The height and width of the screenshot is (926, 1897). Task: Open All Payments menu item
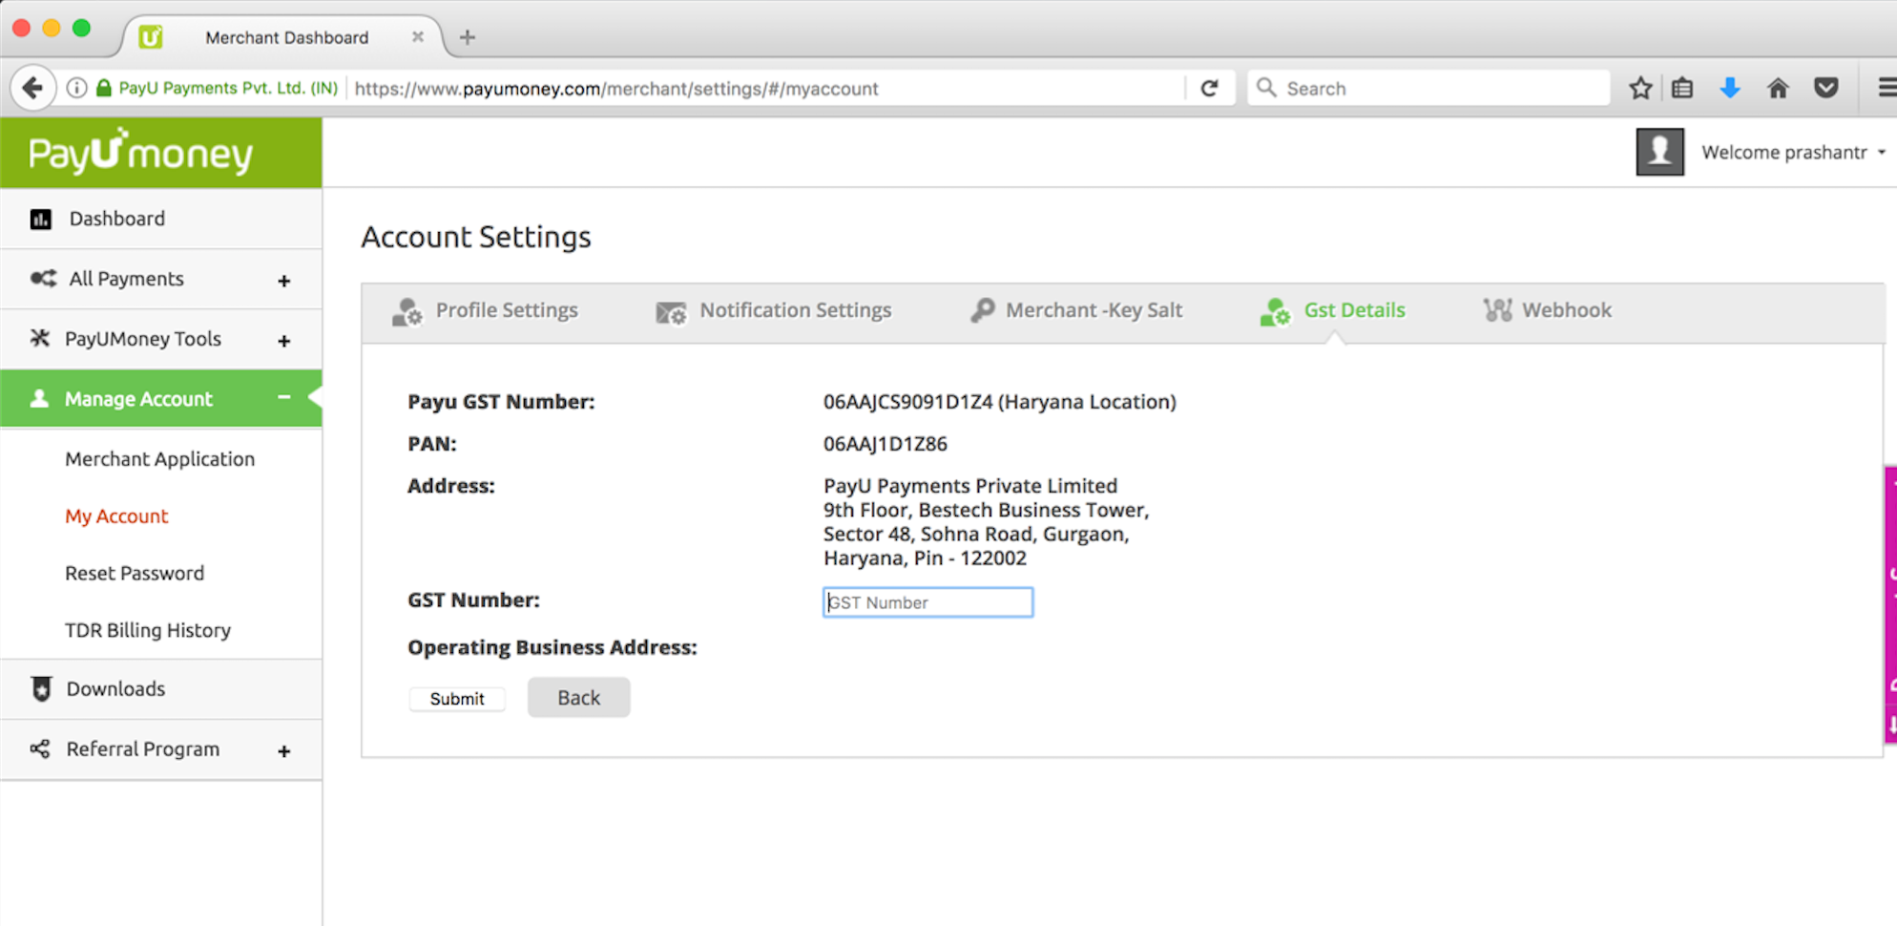(161, 279)
